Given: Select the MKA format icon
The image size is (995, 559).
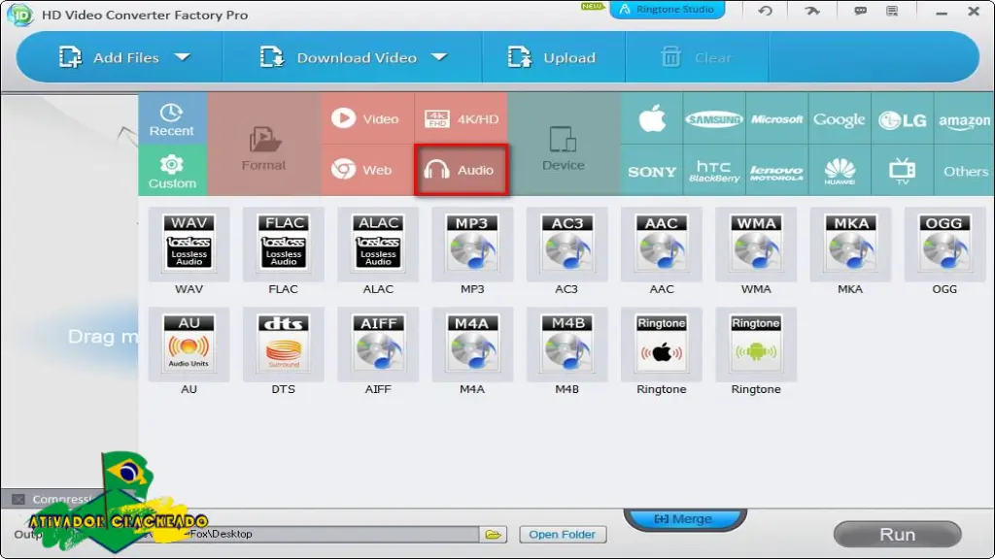Looking at the screenshot, I should (850, 245).
